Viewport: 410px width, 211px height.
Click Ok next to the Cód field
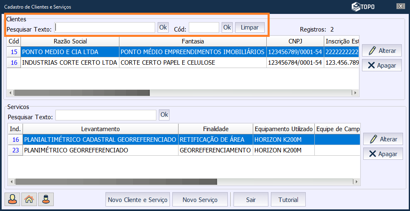point(227,27)
